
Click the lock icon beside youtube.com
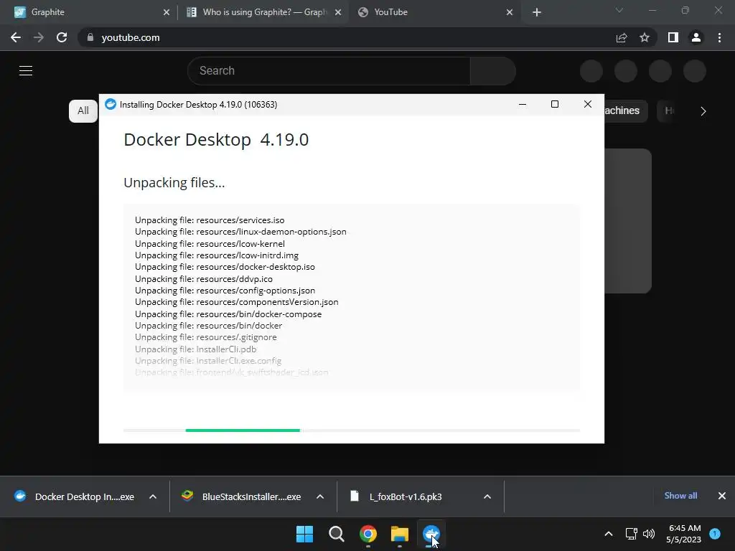90,37
